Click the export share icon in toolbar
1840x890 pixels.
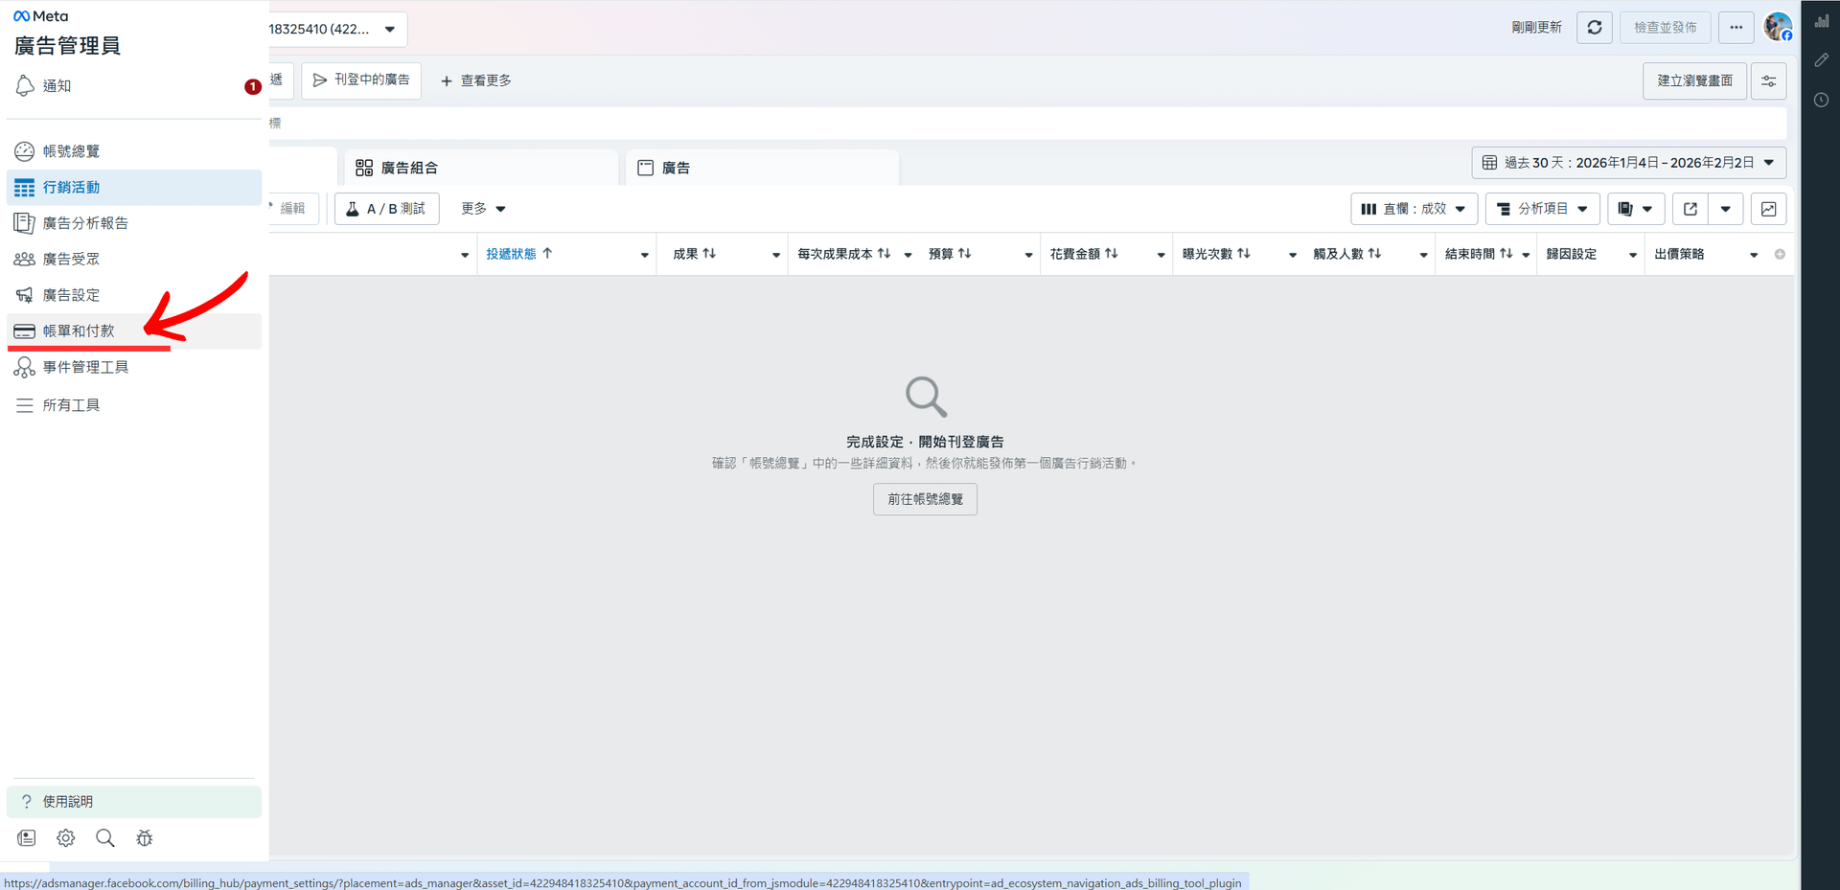(x=1690, y=209)
